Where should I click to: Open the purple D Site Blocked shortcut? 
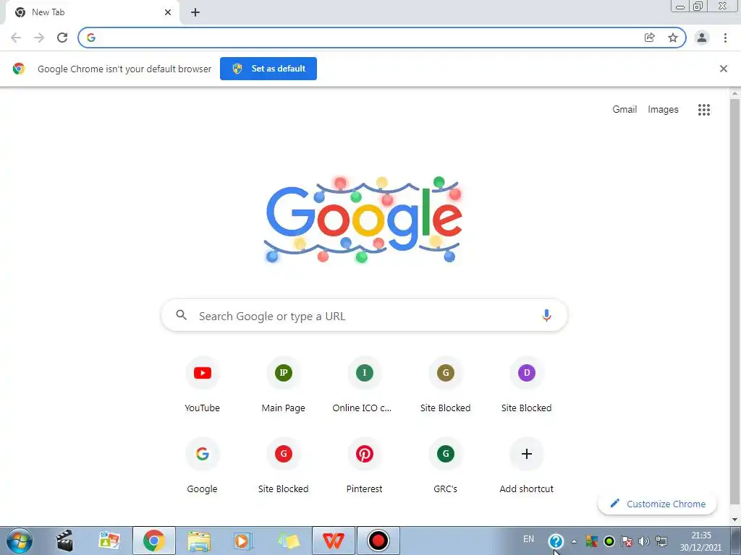pyautogui.click(x=527, y=385)
